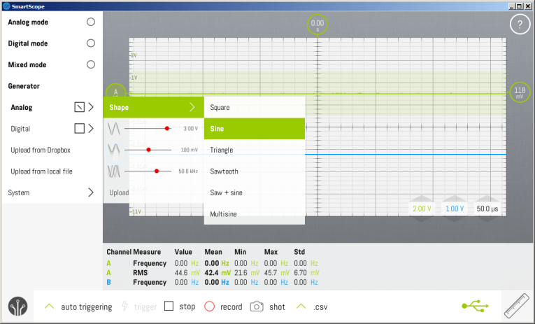Click the Upload button in generator panel
This screenshot has height=324, width=535.
[x=119, y=192]
